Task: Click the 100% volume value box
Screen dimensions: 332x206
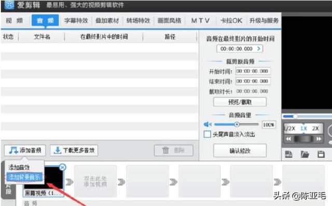Action: coord(269,125)
